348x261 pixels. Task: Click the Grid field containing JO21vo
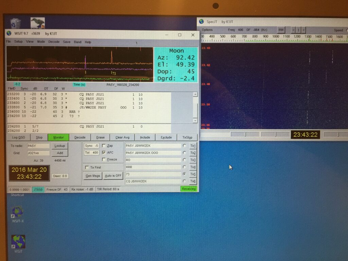pos(38,153)
